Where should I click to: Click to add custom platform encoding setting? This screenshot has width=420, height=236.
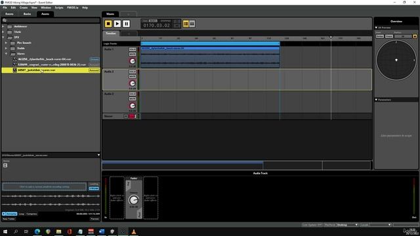pyautogui.click(x=45, y=187)
